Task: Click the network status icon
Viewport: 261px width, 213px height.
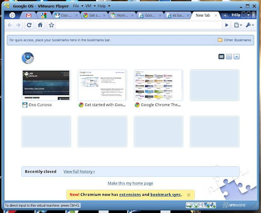Action: [248, 15]
